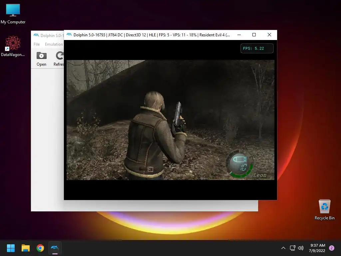The image size is (341, 256).
Task: Click the Dolphin logo in main window title
Action: [36, 35]
